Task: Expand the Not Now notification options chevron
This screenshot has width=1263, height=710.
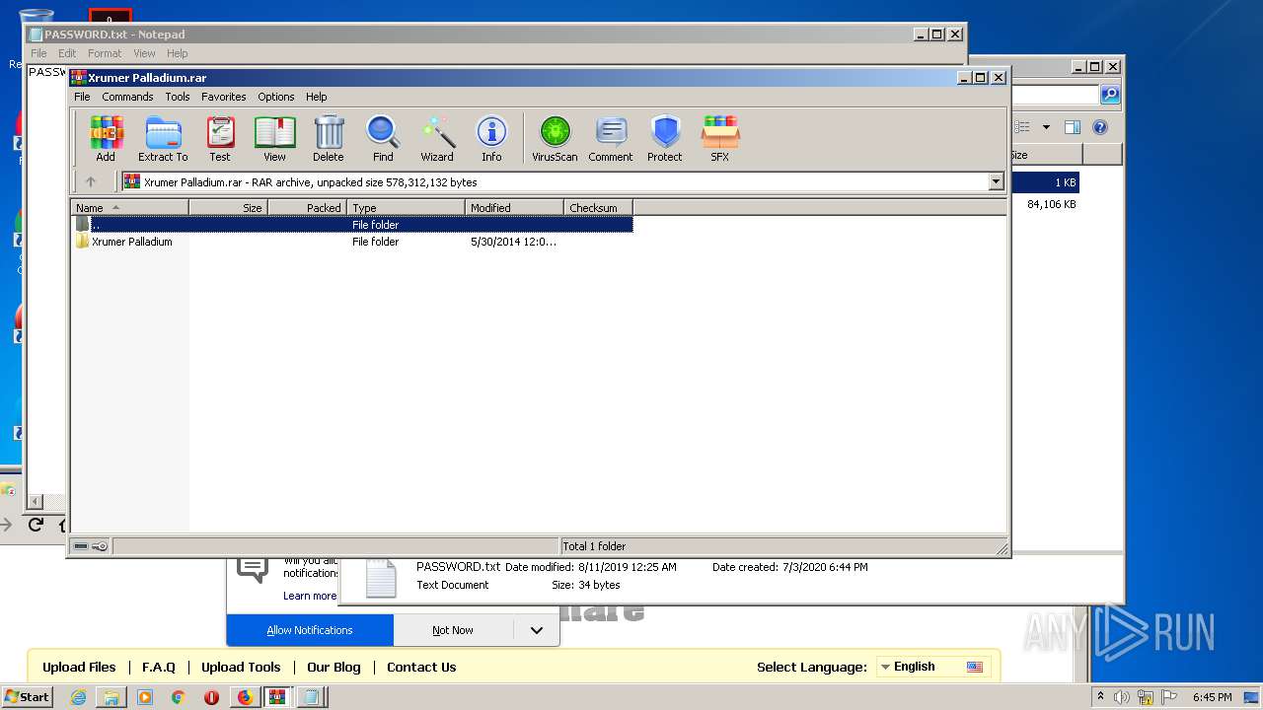Action: point(536,630)
